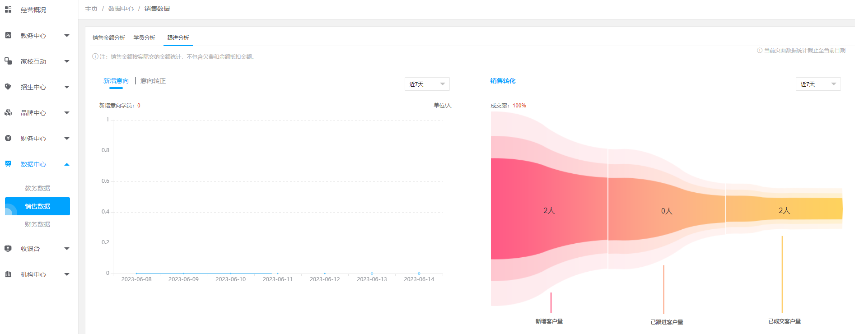Switch to the 销售金额分析 tab
This screenshot has height=334, width=855.
tap(109, 38)
